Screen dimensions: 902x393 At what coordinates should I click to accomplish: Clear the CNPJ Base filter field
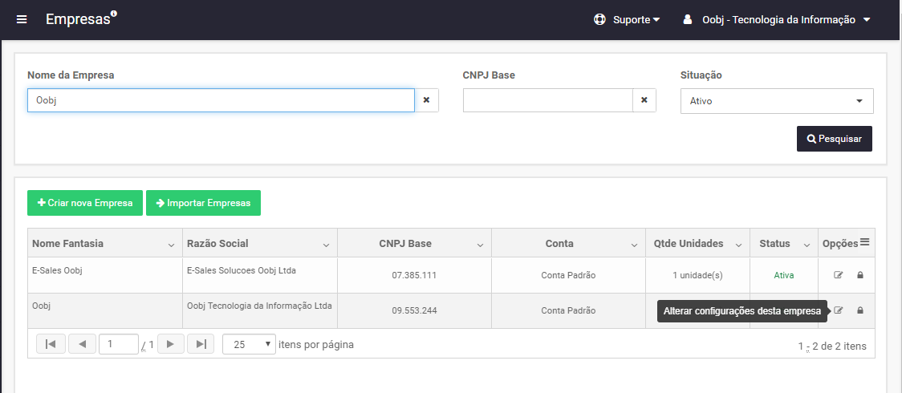pos(644,100)
